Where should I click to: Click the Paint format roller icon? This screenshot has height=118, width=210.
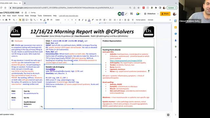tap(10, 20)
